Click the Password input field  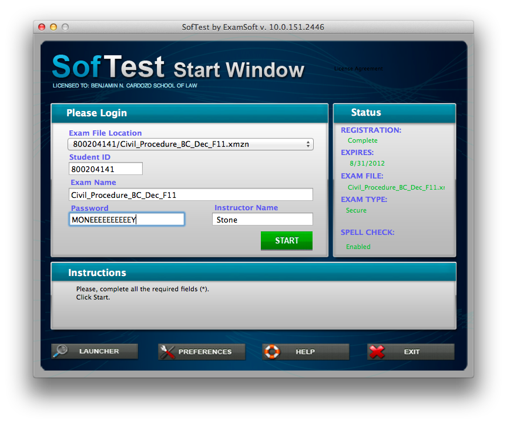[x=127, y=220]
